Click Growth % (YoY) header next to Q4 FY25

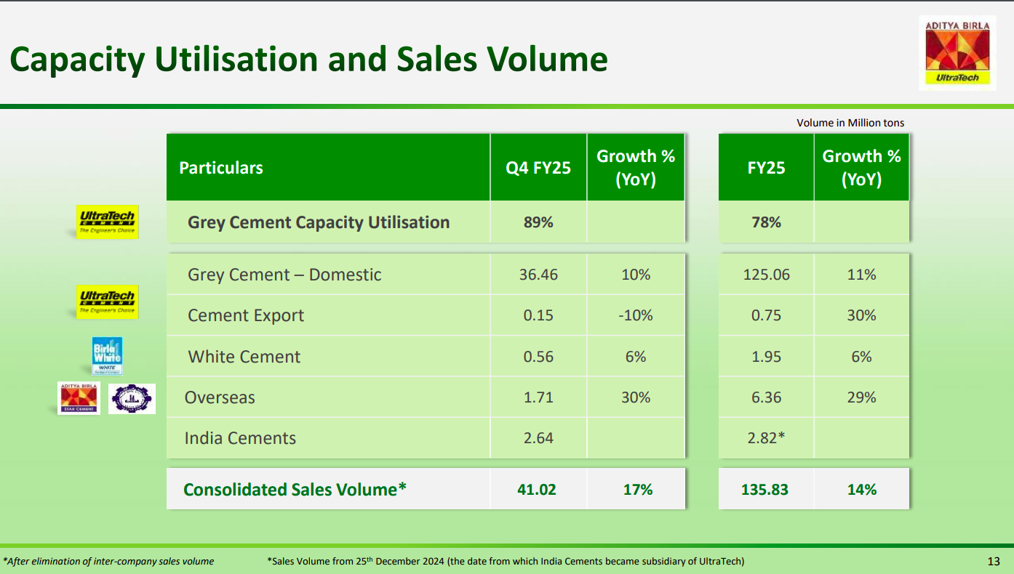(636, 168)
